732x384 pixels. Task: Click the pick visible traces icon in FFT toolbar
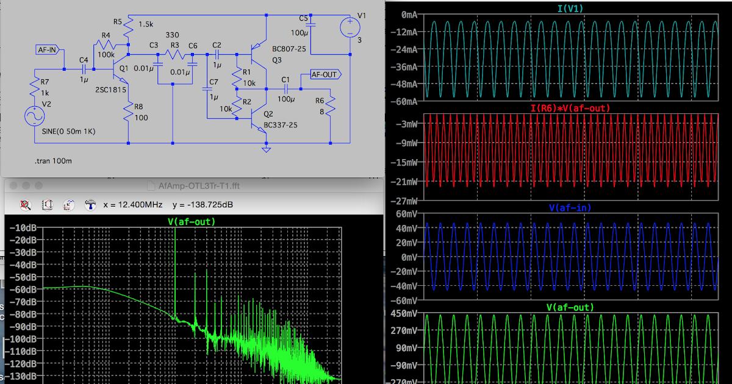pos(69,205)
